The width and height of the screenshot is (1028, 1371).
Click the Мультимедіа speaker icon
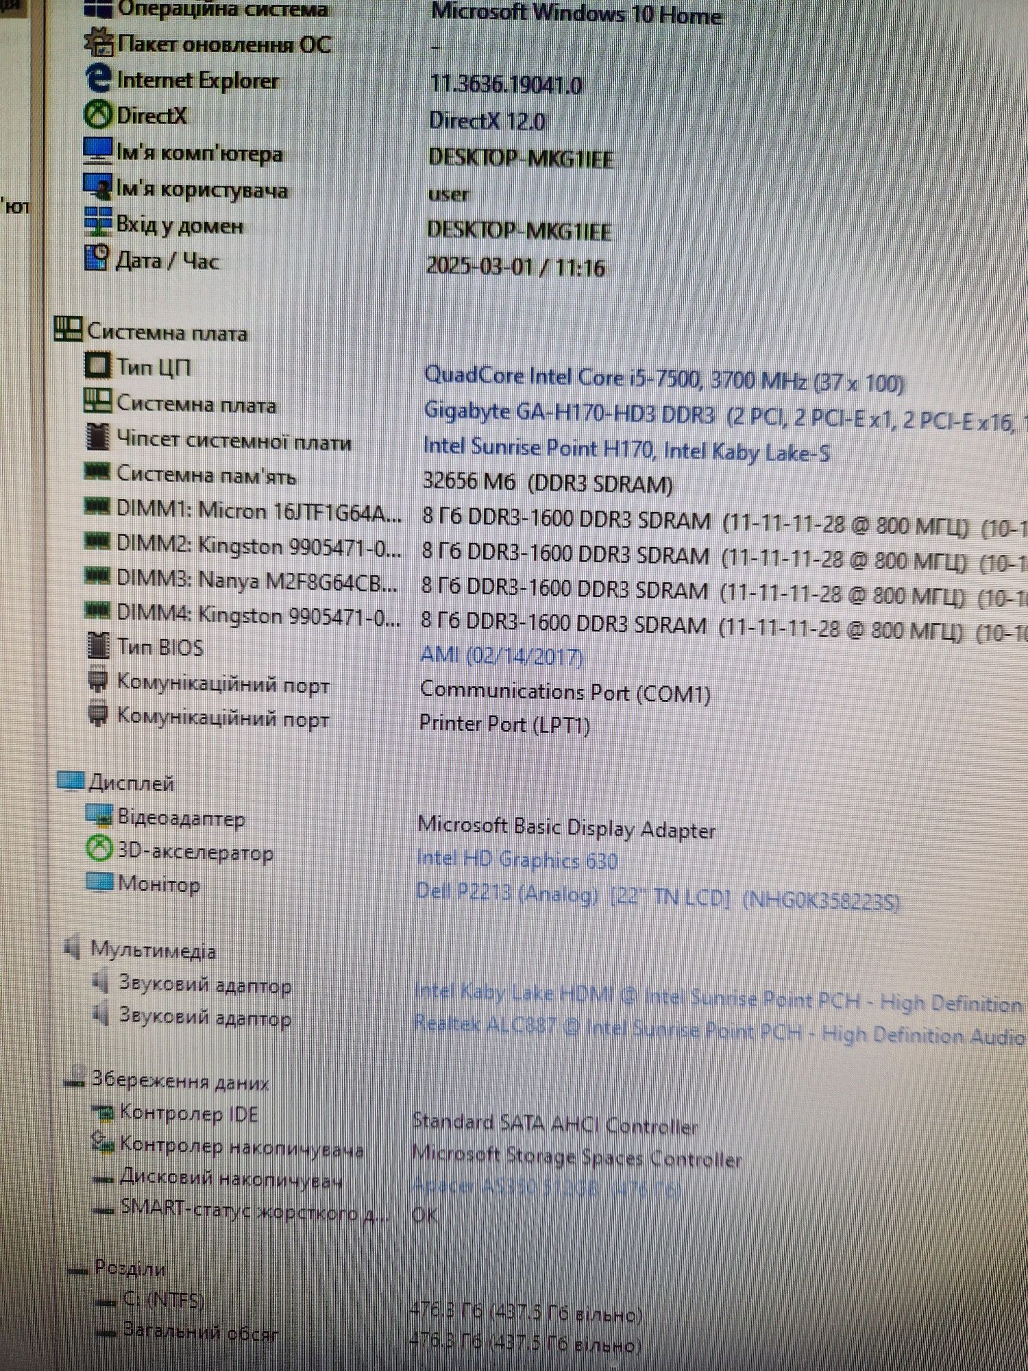(x=72, y=947)
